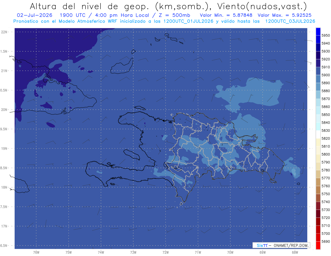This screenshot has height=256, width=331.
Task: Click the colorbar value "5690"
Action: pos(325,241)
